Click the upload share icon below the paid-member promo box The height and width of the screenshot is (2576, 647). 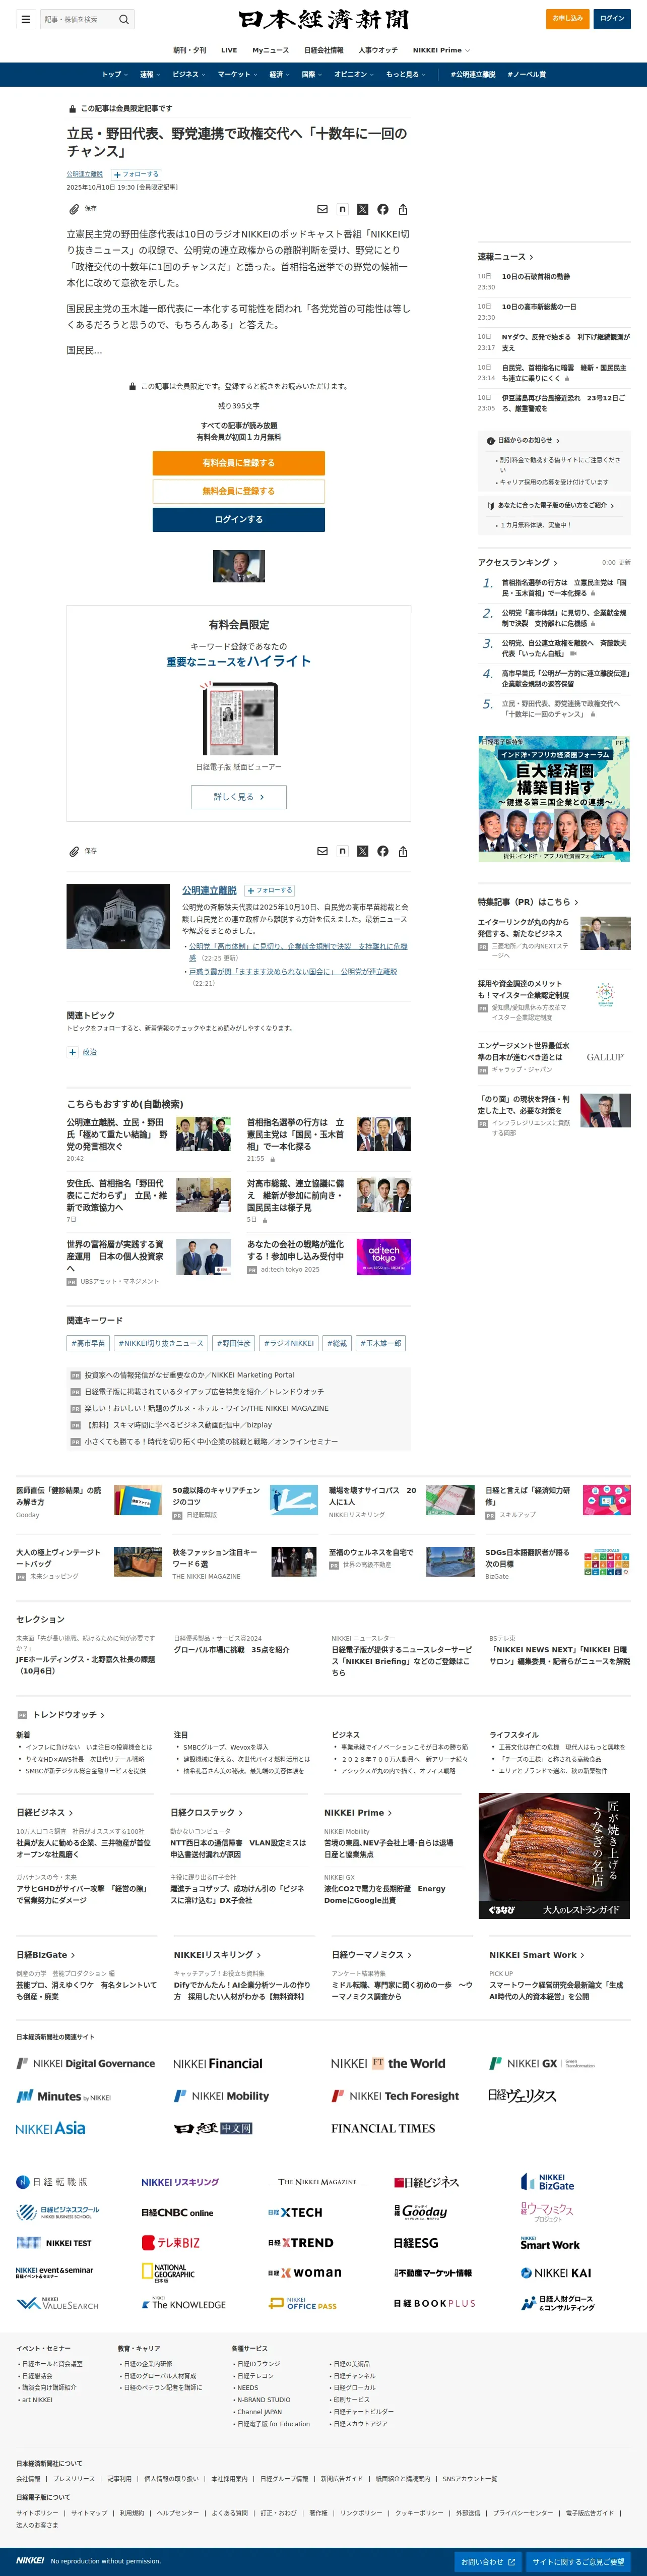[x=403, y=851]
